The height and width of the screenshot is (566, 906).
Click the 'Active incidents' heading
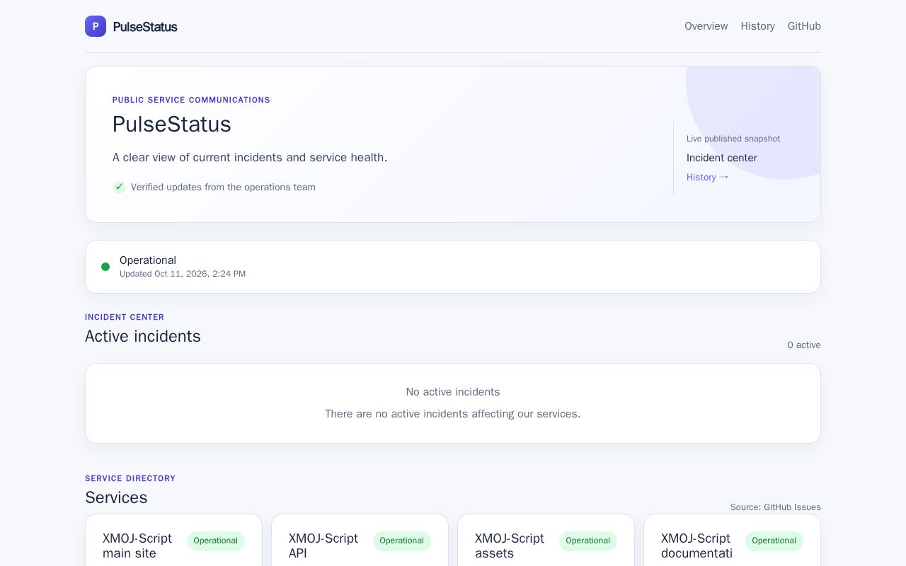pyautogui.click(x=143, y=336)
